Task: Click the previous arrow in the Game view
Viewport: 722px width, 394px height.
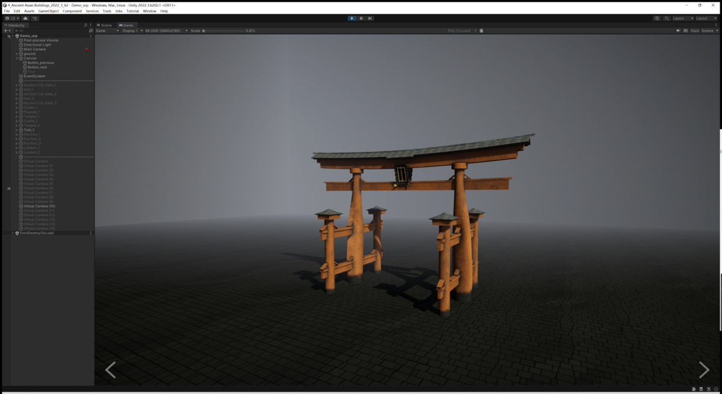Action: [x=111, y=370]
